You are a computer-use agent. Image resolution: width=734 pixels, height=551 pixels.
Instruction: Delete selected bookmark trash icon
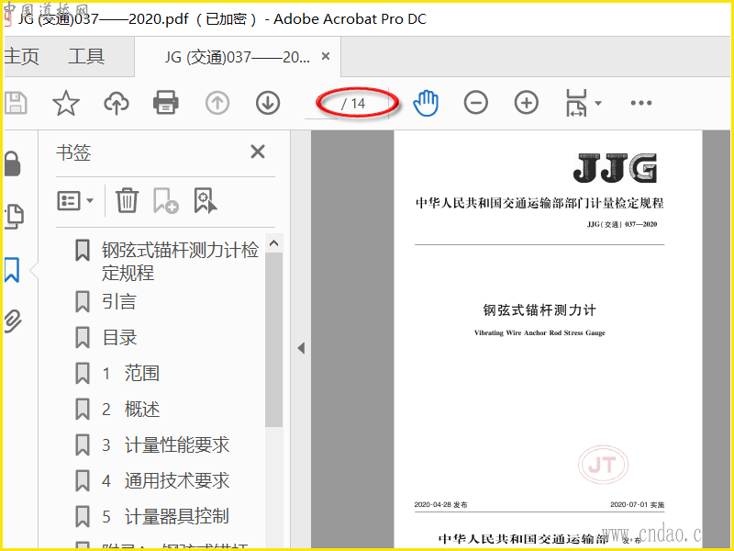(x=127, y=200)
